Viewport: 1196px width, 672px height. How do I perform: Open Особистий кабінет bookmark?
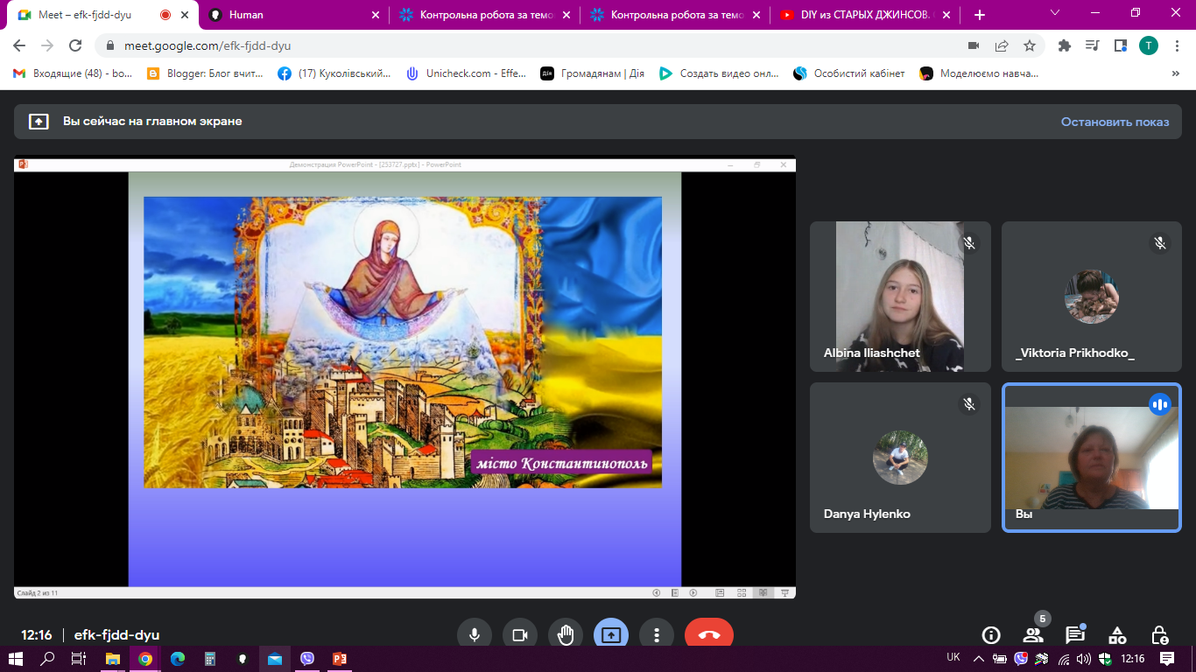(849, 73)
